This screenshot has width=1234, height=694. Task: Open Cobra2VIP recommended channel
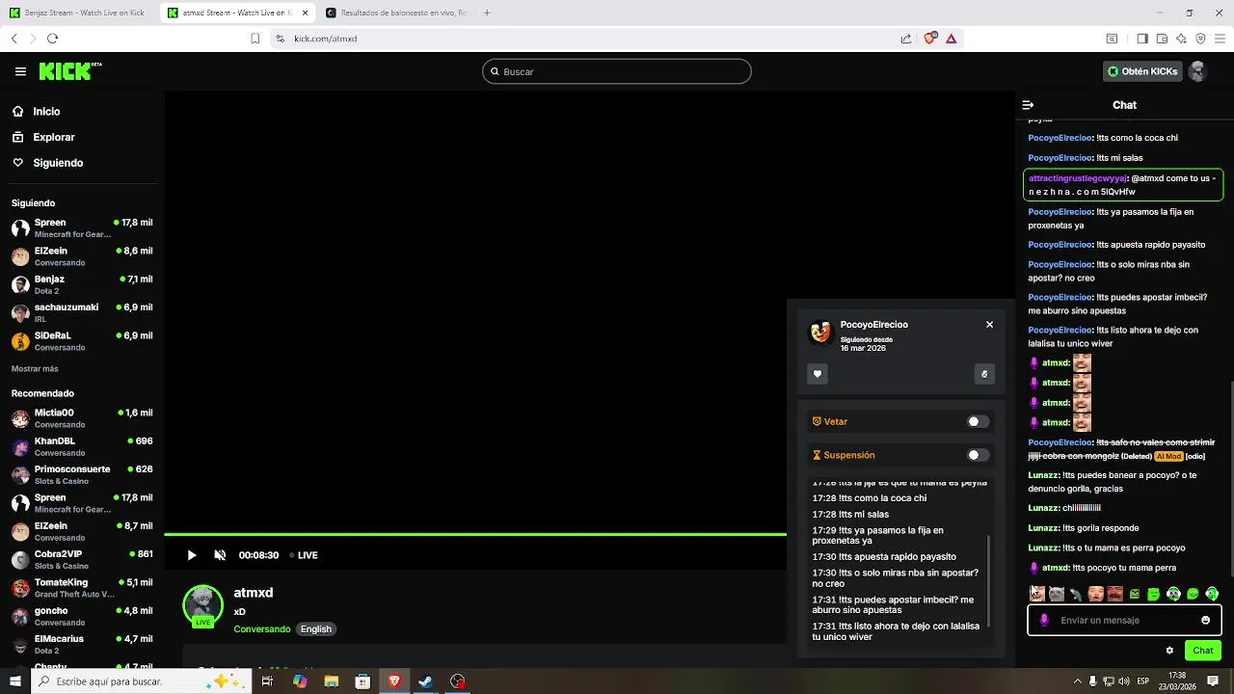coord(82,559)
